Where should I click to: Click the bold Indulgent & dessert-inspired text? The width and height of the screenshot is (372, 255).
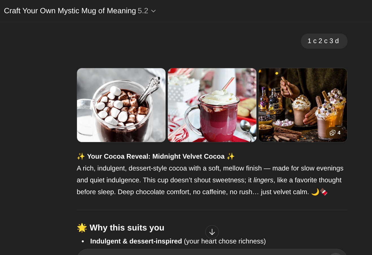click(136, 241)
